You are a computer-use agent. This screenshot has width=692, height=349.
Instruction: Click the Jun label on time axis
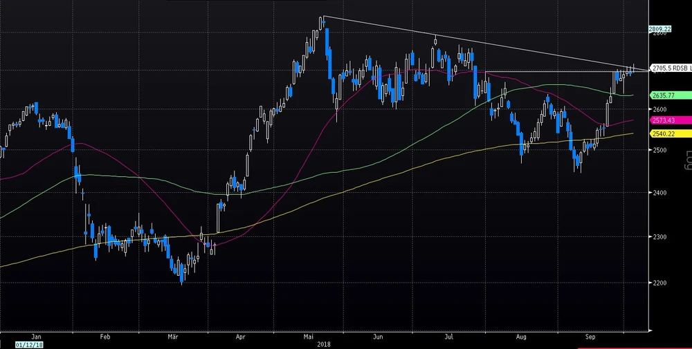[x=378, y=335]
